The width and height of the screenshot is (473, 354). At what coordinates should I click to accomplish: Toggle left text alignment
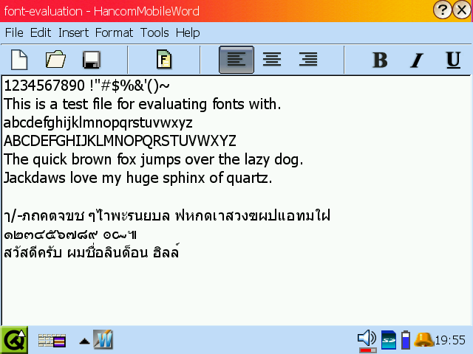(236, 60)
